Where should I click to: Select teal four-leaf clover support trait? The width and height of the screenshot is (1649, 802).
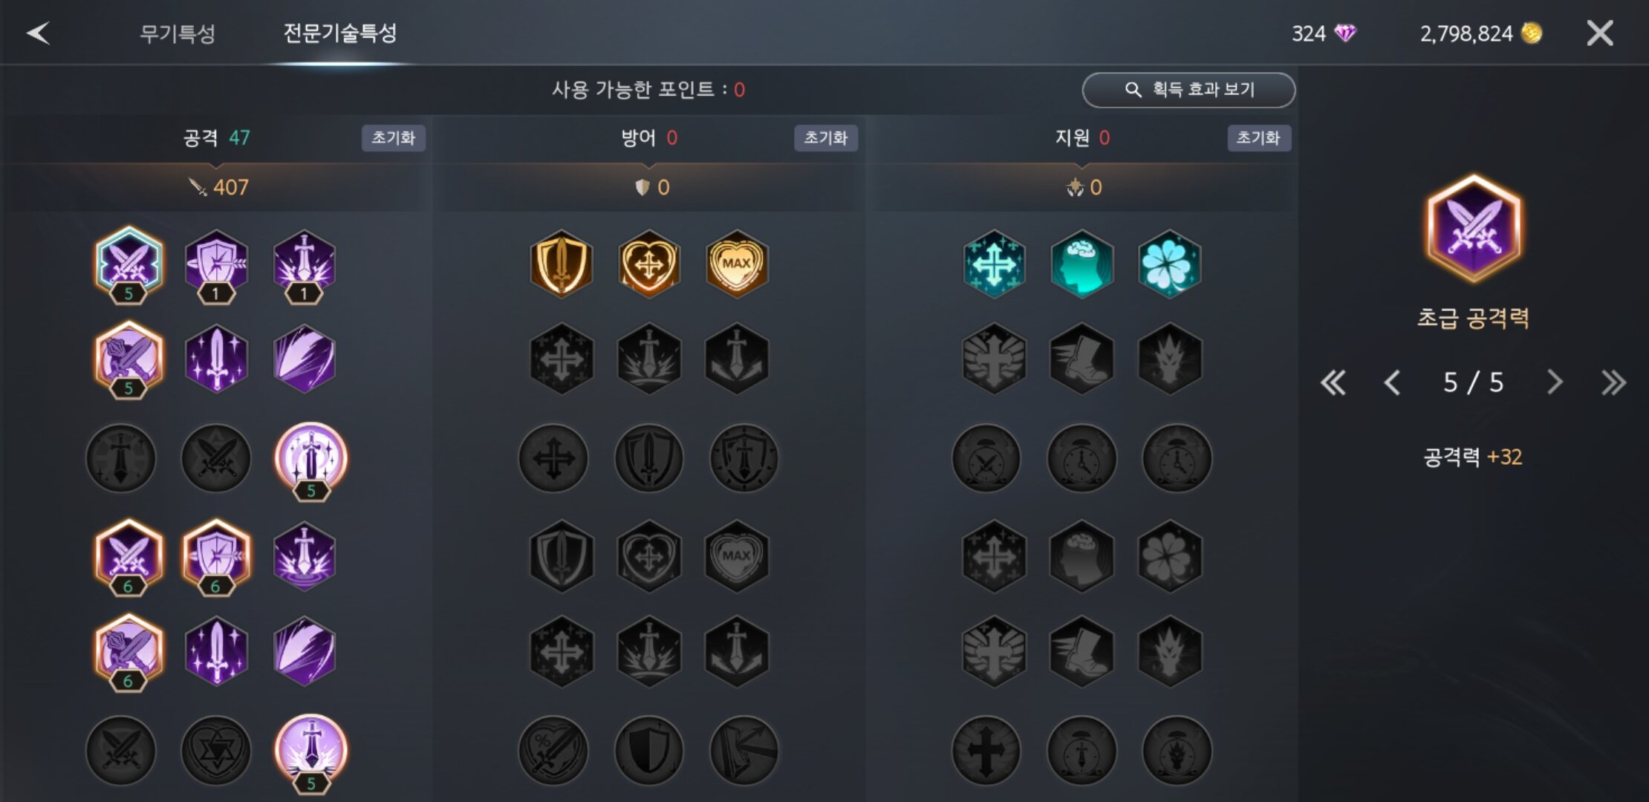[x=1169, y=263]
